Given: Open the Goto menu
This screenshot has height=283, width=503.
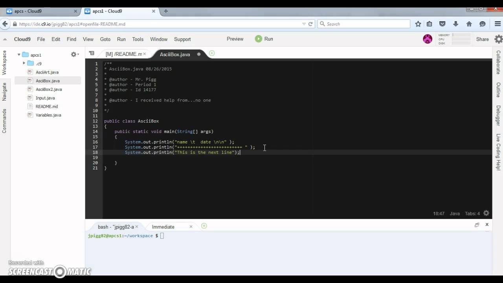Looking at the screenshot, I should click(105, 39).
